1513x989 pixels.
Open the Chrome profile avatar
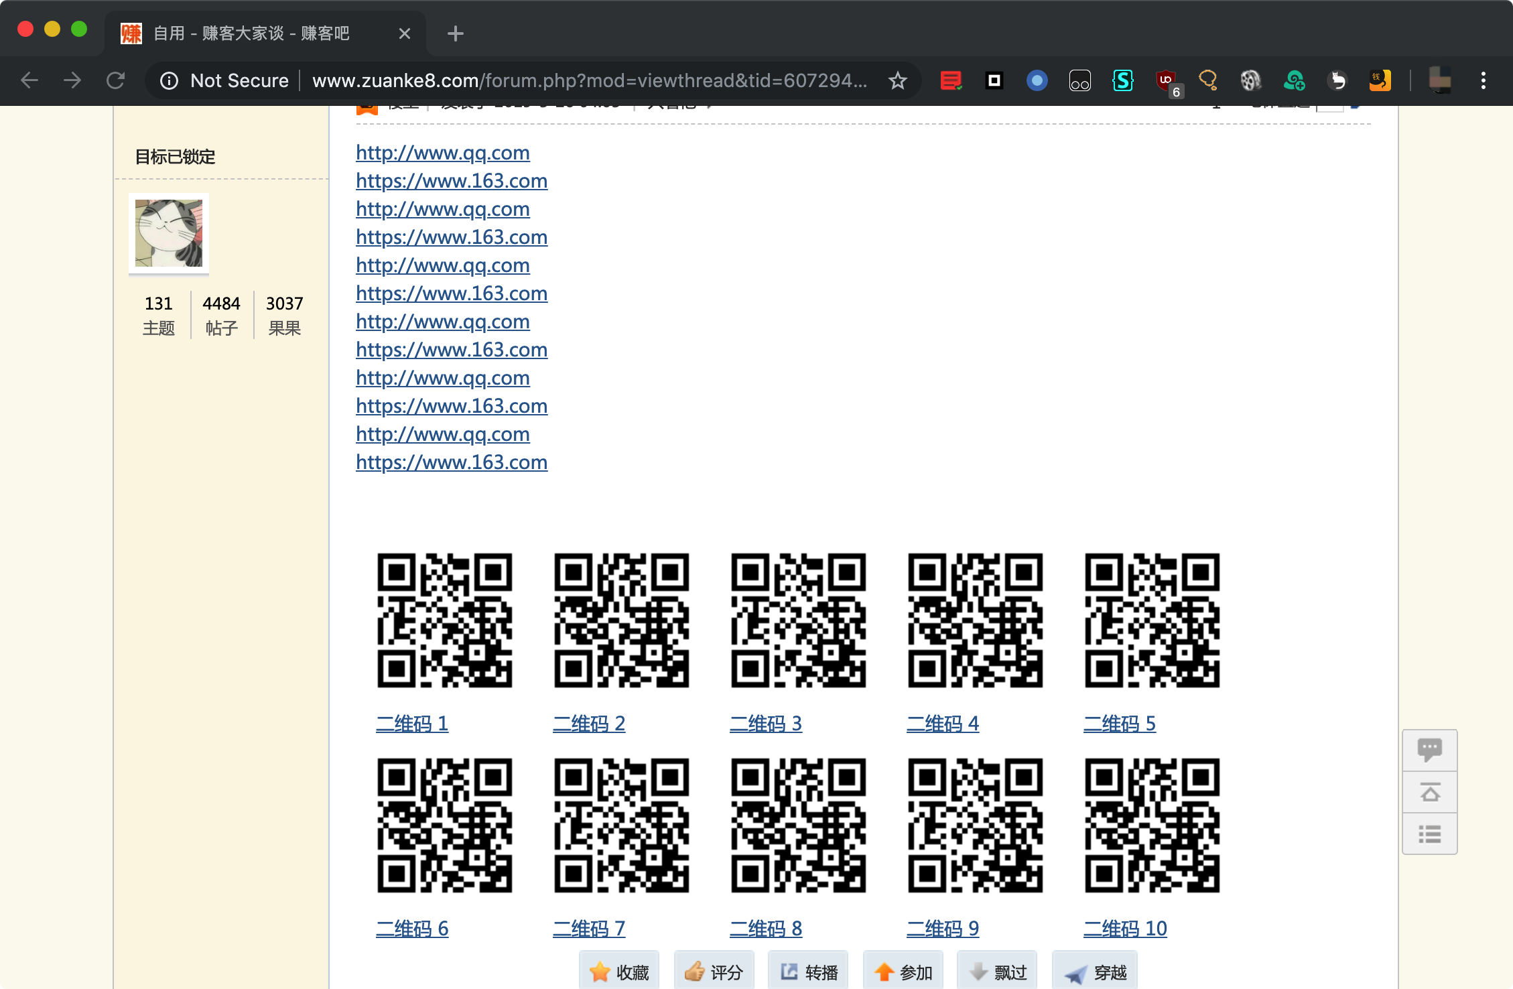(x=1439, y=80)
